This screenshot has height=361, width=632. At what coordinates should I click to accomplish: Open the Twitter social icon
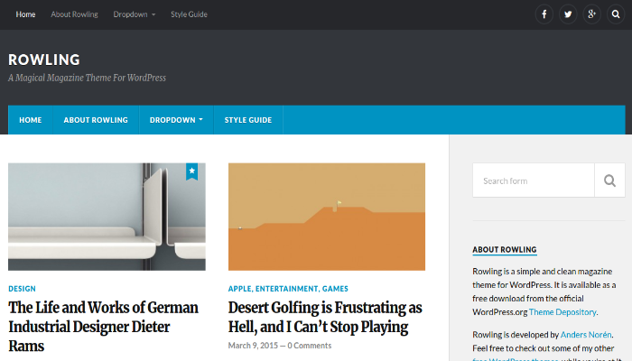(x=568, y=14)
